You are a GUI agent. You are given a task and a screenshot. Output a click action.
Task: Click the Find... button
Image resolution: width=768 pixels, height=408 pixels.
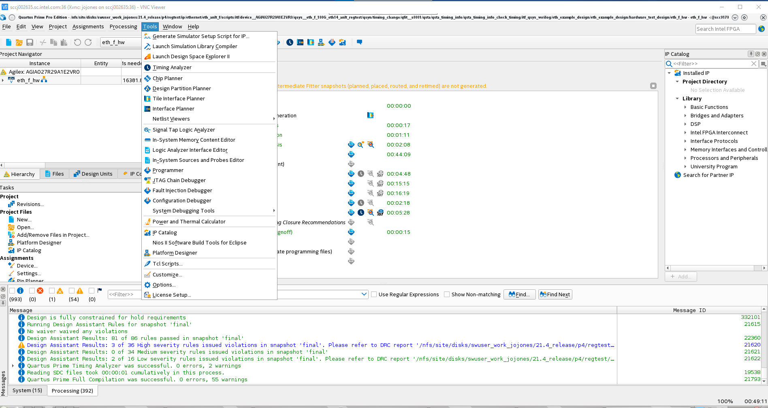(519, 295)
